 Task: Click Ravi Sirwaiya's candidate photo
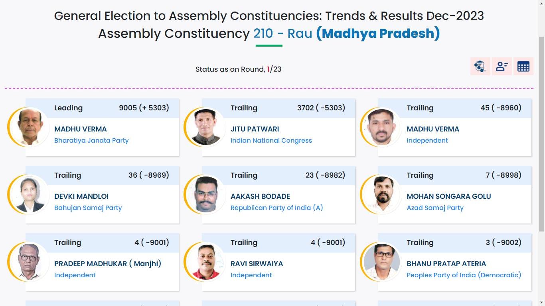pos(206,261)
